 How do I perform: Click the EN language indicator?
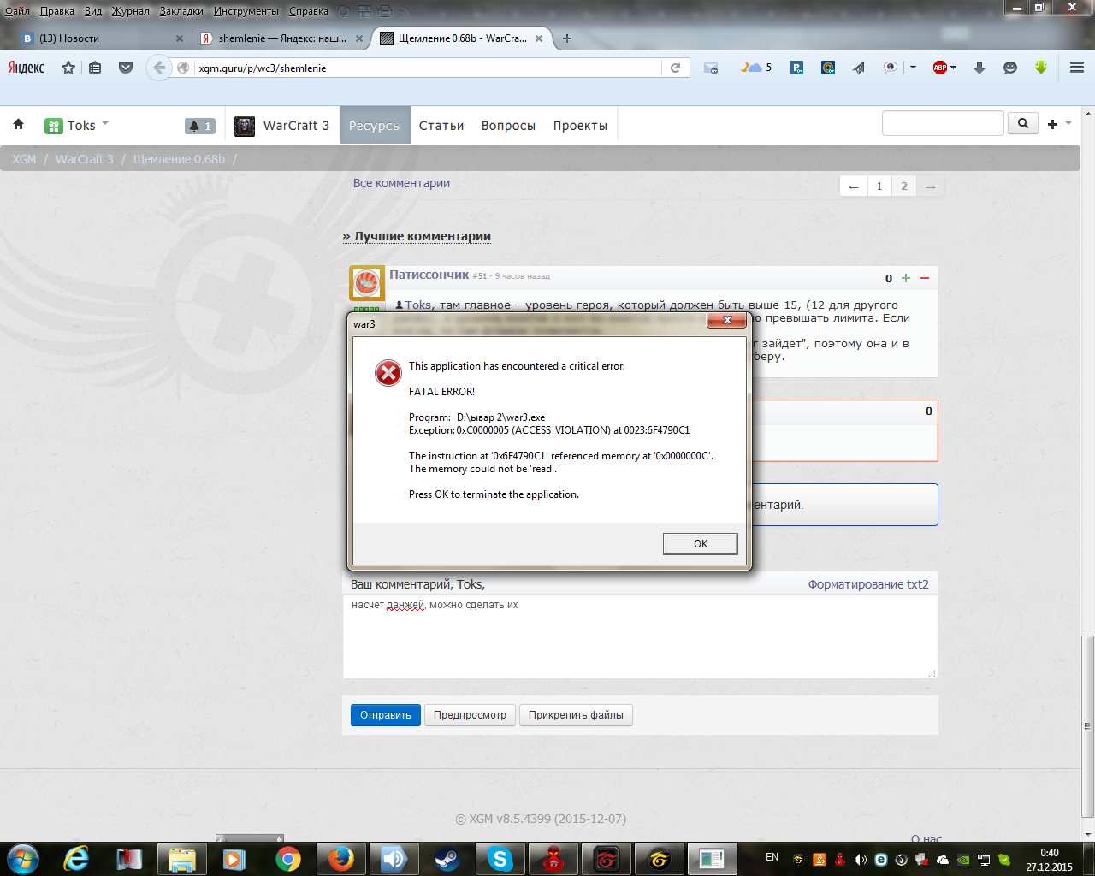[772, 857]
